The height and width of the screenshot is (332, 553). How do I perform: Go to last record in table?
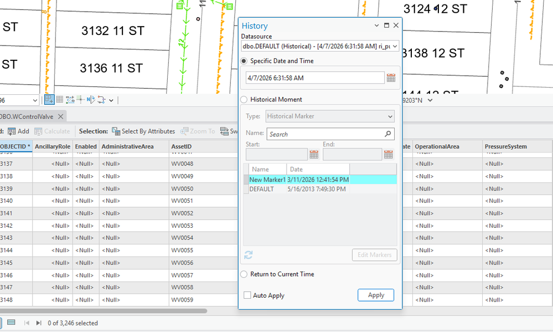tap(39, 323)
